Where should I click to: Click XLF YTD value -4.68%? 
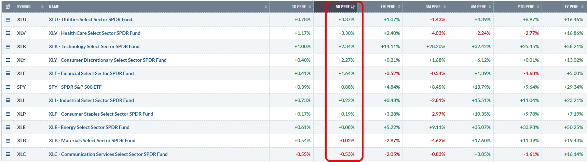click(531, 73)
